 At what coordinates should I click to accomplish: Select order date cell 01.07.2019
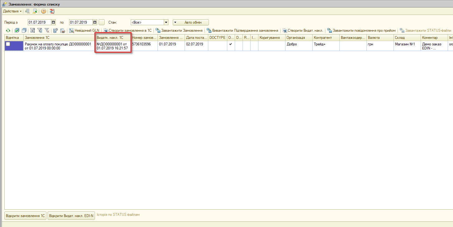(171, 46)
